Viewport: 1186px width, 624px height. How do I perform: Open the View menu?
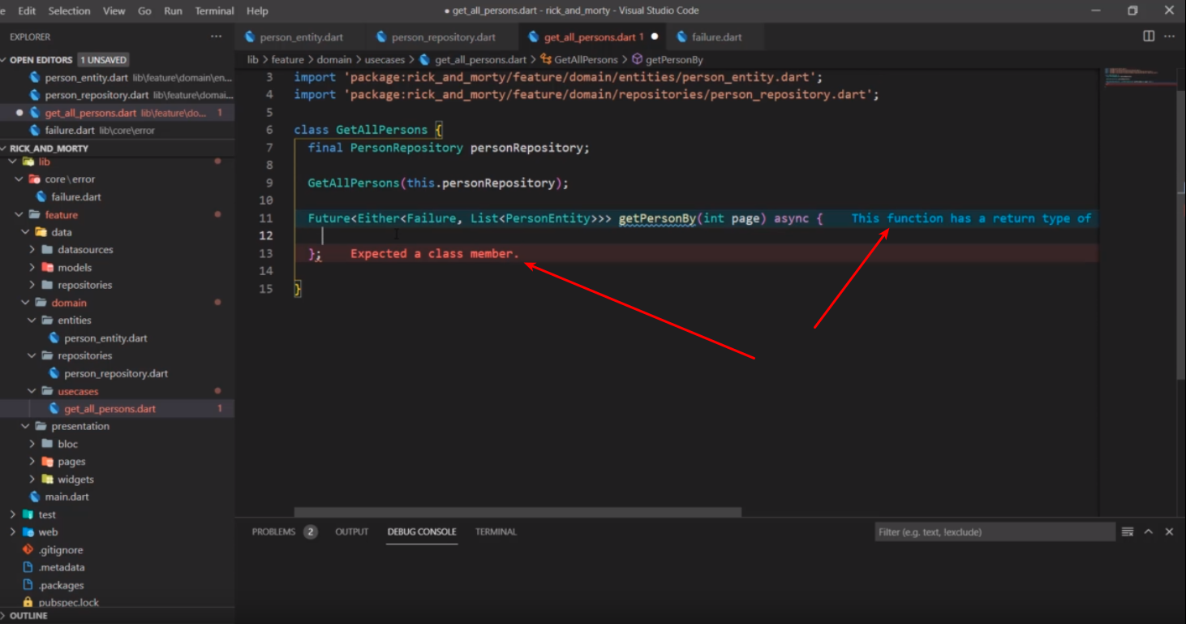coord(114,11)
